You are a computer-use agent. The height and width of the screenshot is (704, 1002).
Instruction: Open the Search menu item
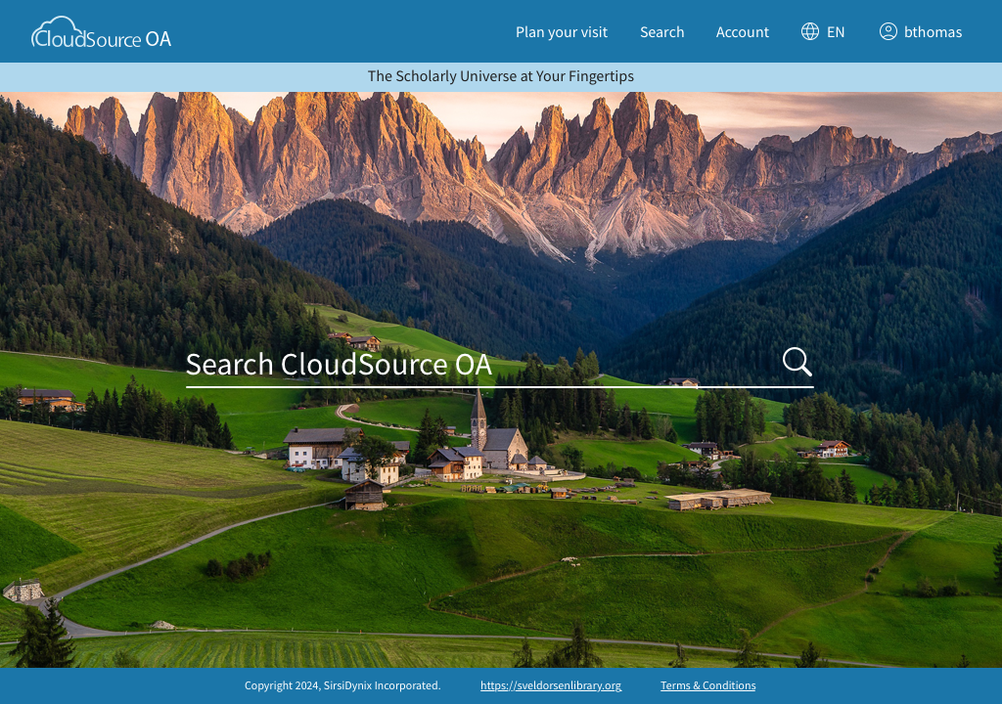coord(662,32)
